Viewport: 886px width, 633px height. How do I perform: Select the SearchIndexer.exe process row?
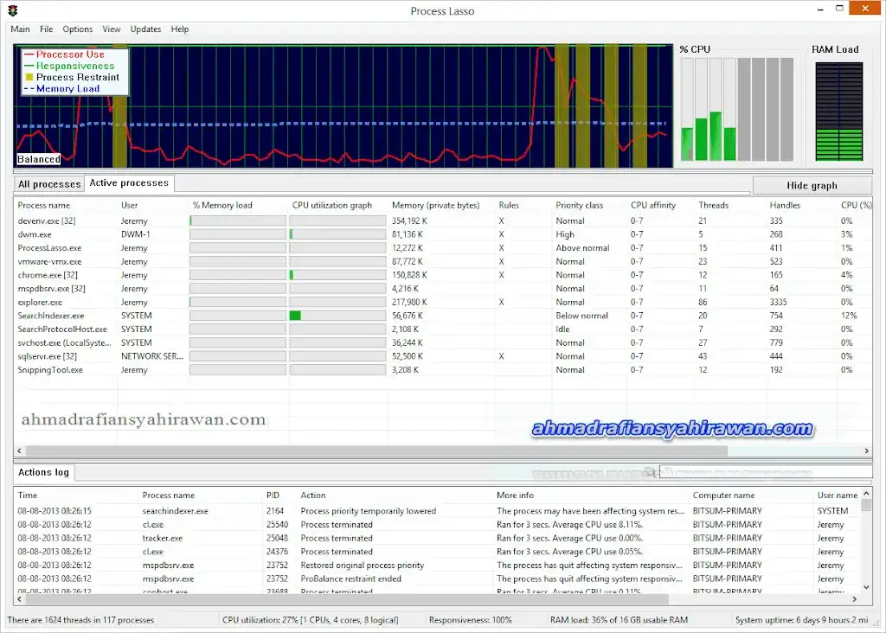click(51, 316)
